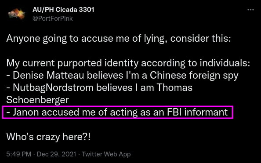Select the phrase "consider this:"
This screenshot has width=261, height=163.
click(x=200, y=38)
